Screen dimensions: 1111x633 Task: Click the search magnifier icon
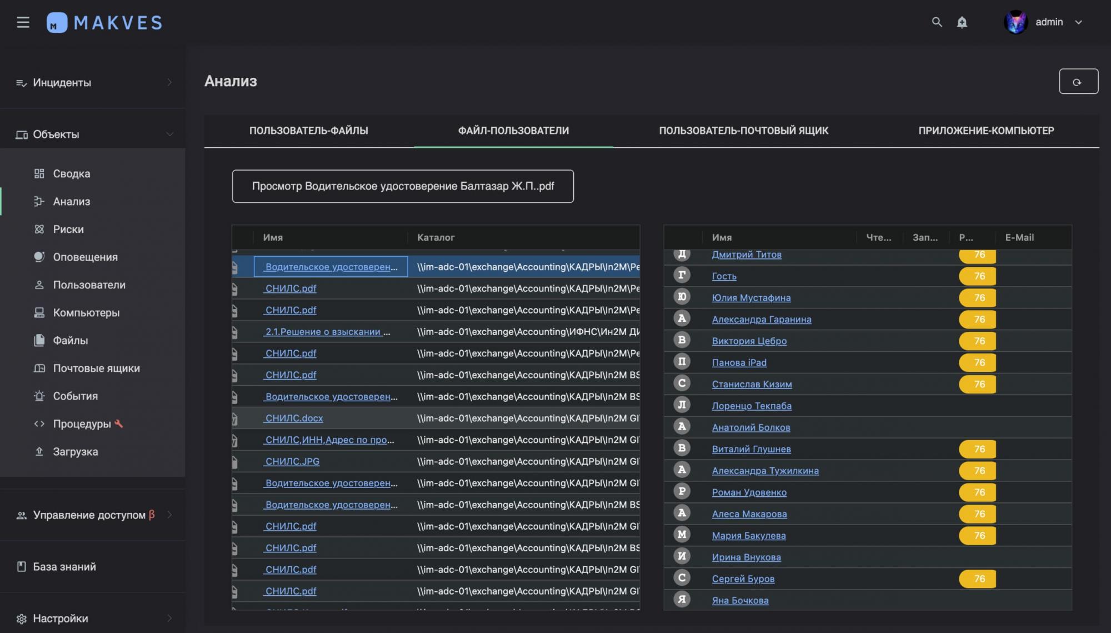coord(937,22)
